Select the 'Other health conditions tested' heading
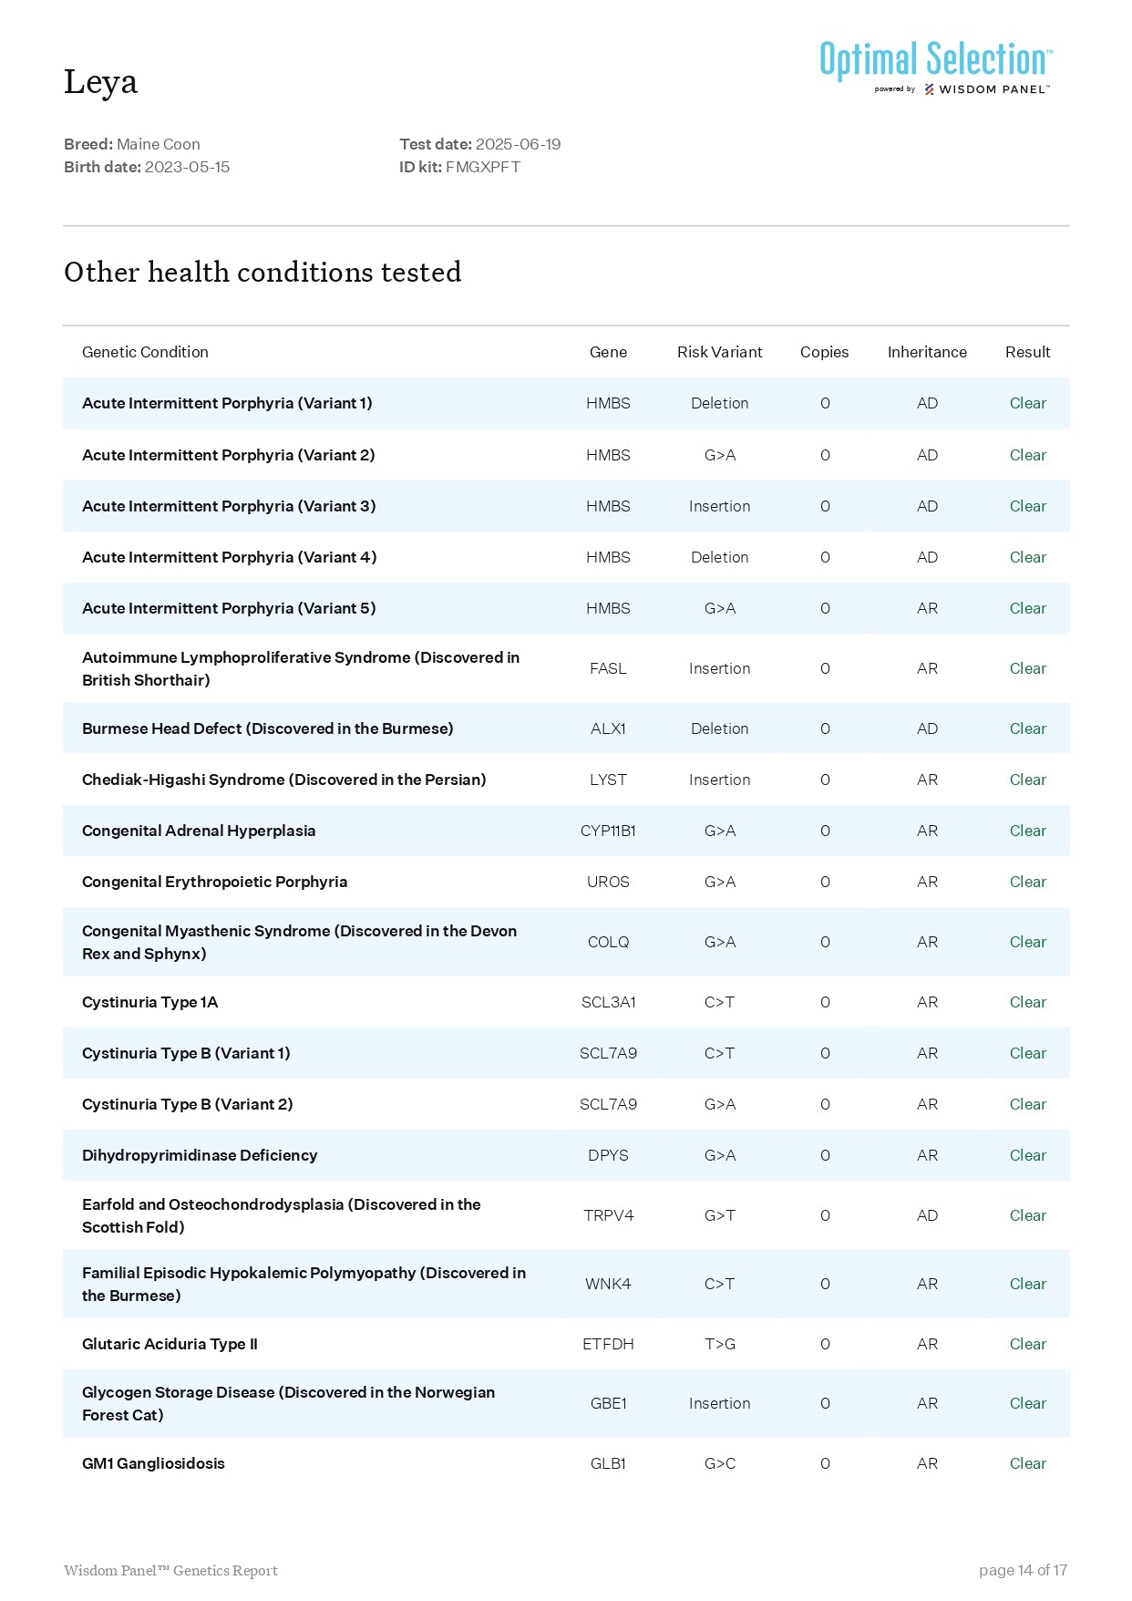Image resolution: width=1132 pixels, height=1601 pixels. tap(262, 273)
